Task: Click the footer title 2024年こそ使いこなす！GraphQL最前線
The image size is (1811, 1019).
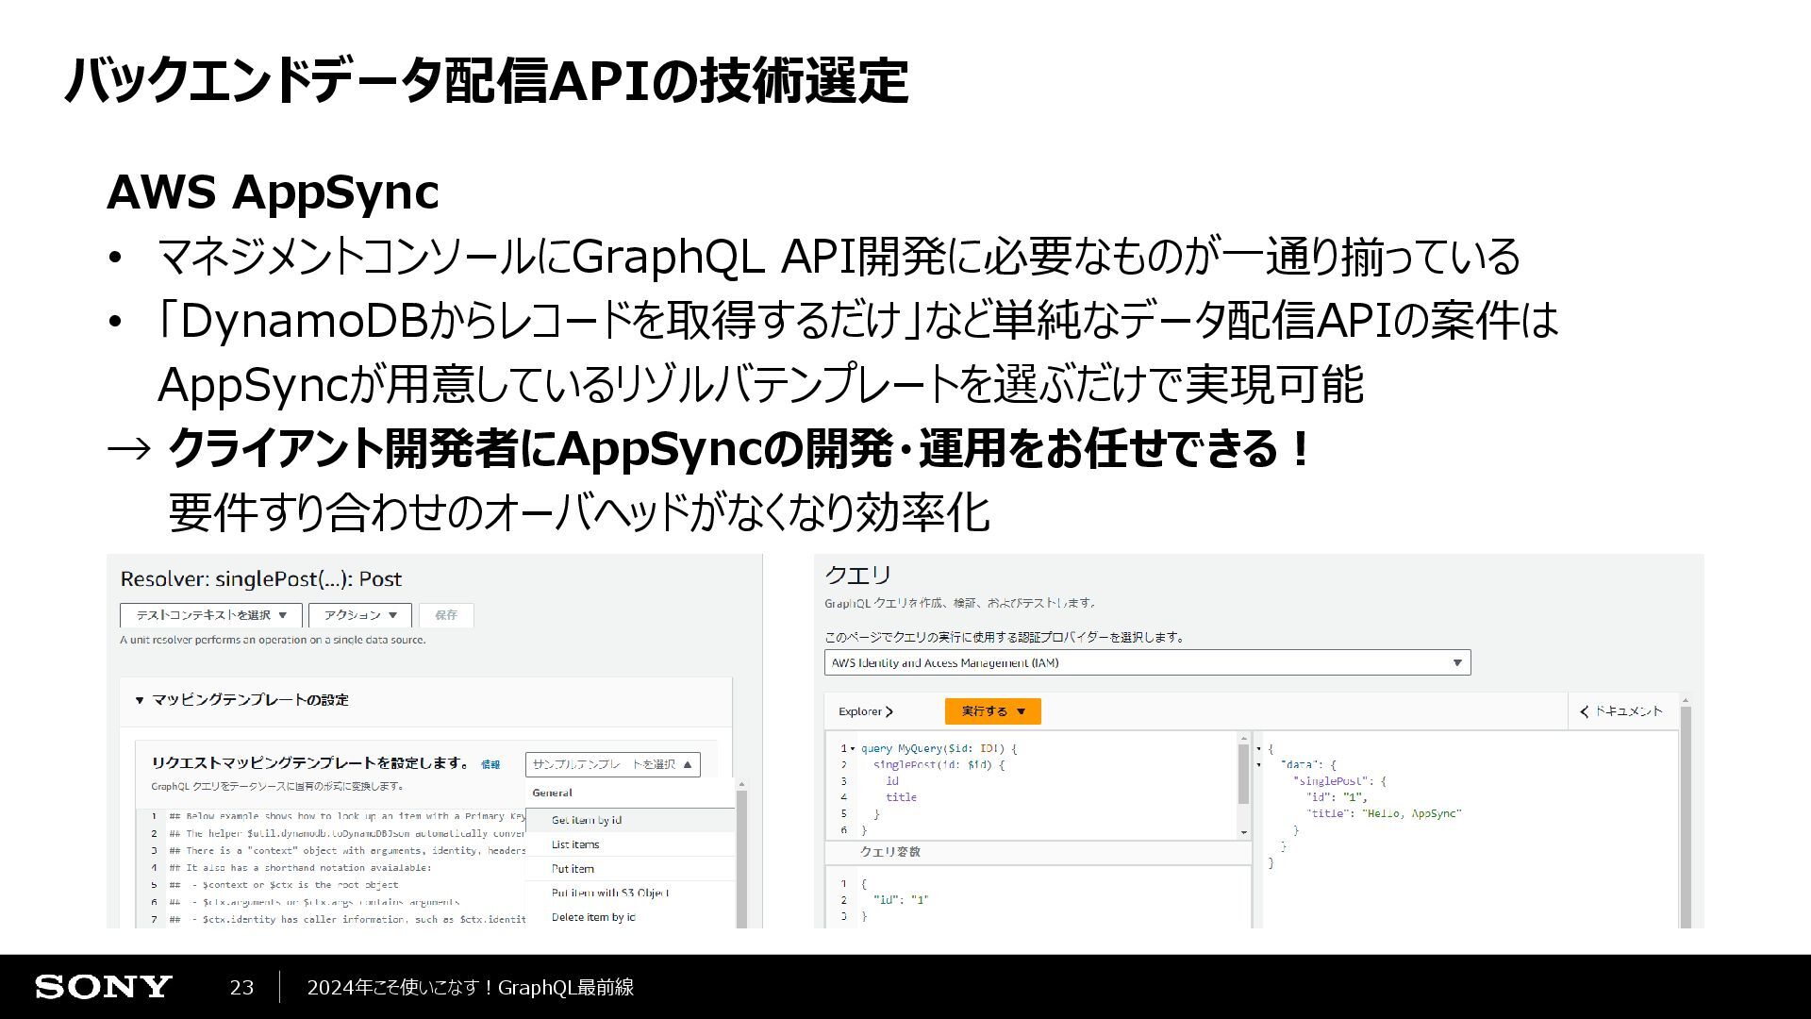Action: point(471,988)
